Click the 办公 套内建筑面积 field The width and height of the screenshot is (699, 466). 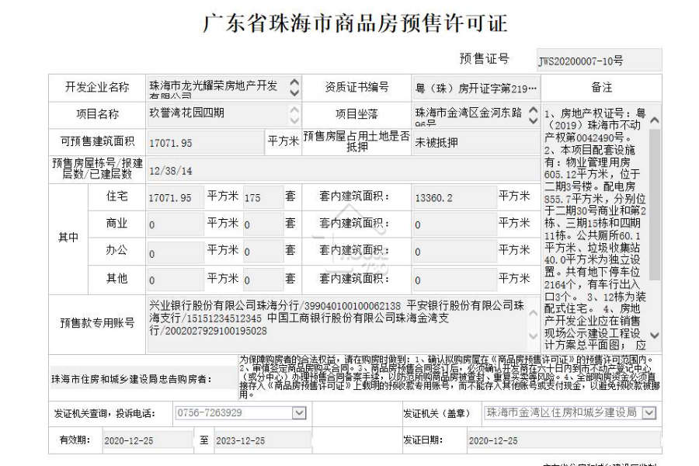point(454,252)
